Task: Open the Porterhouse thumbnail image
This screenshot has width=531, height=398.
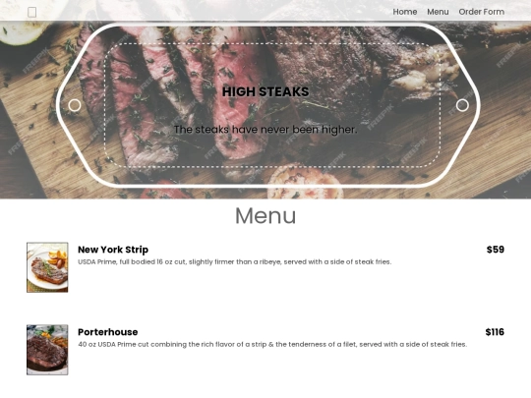Action: [47, 350]
